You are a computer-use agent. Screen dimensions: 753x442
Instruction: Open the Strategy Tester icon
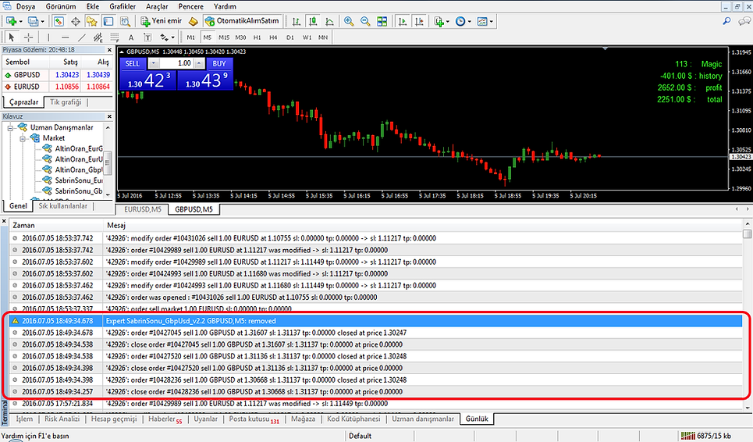click(125, 21)
